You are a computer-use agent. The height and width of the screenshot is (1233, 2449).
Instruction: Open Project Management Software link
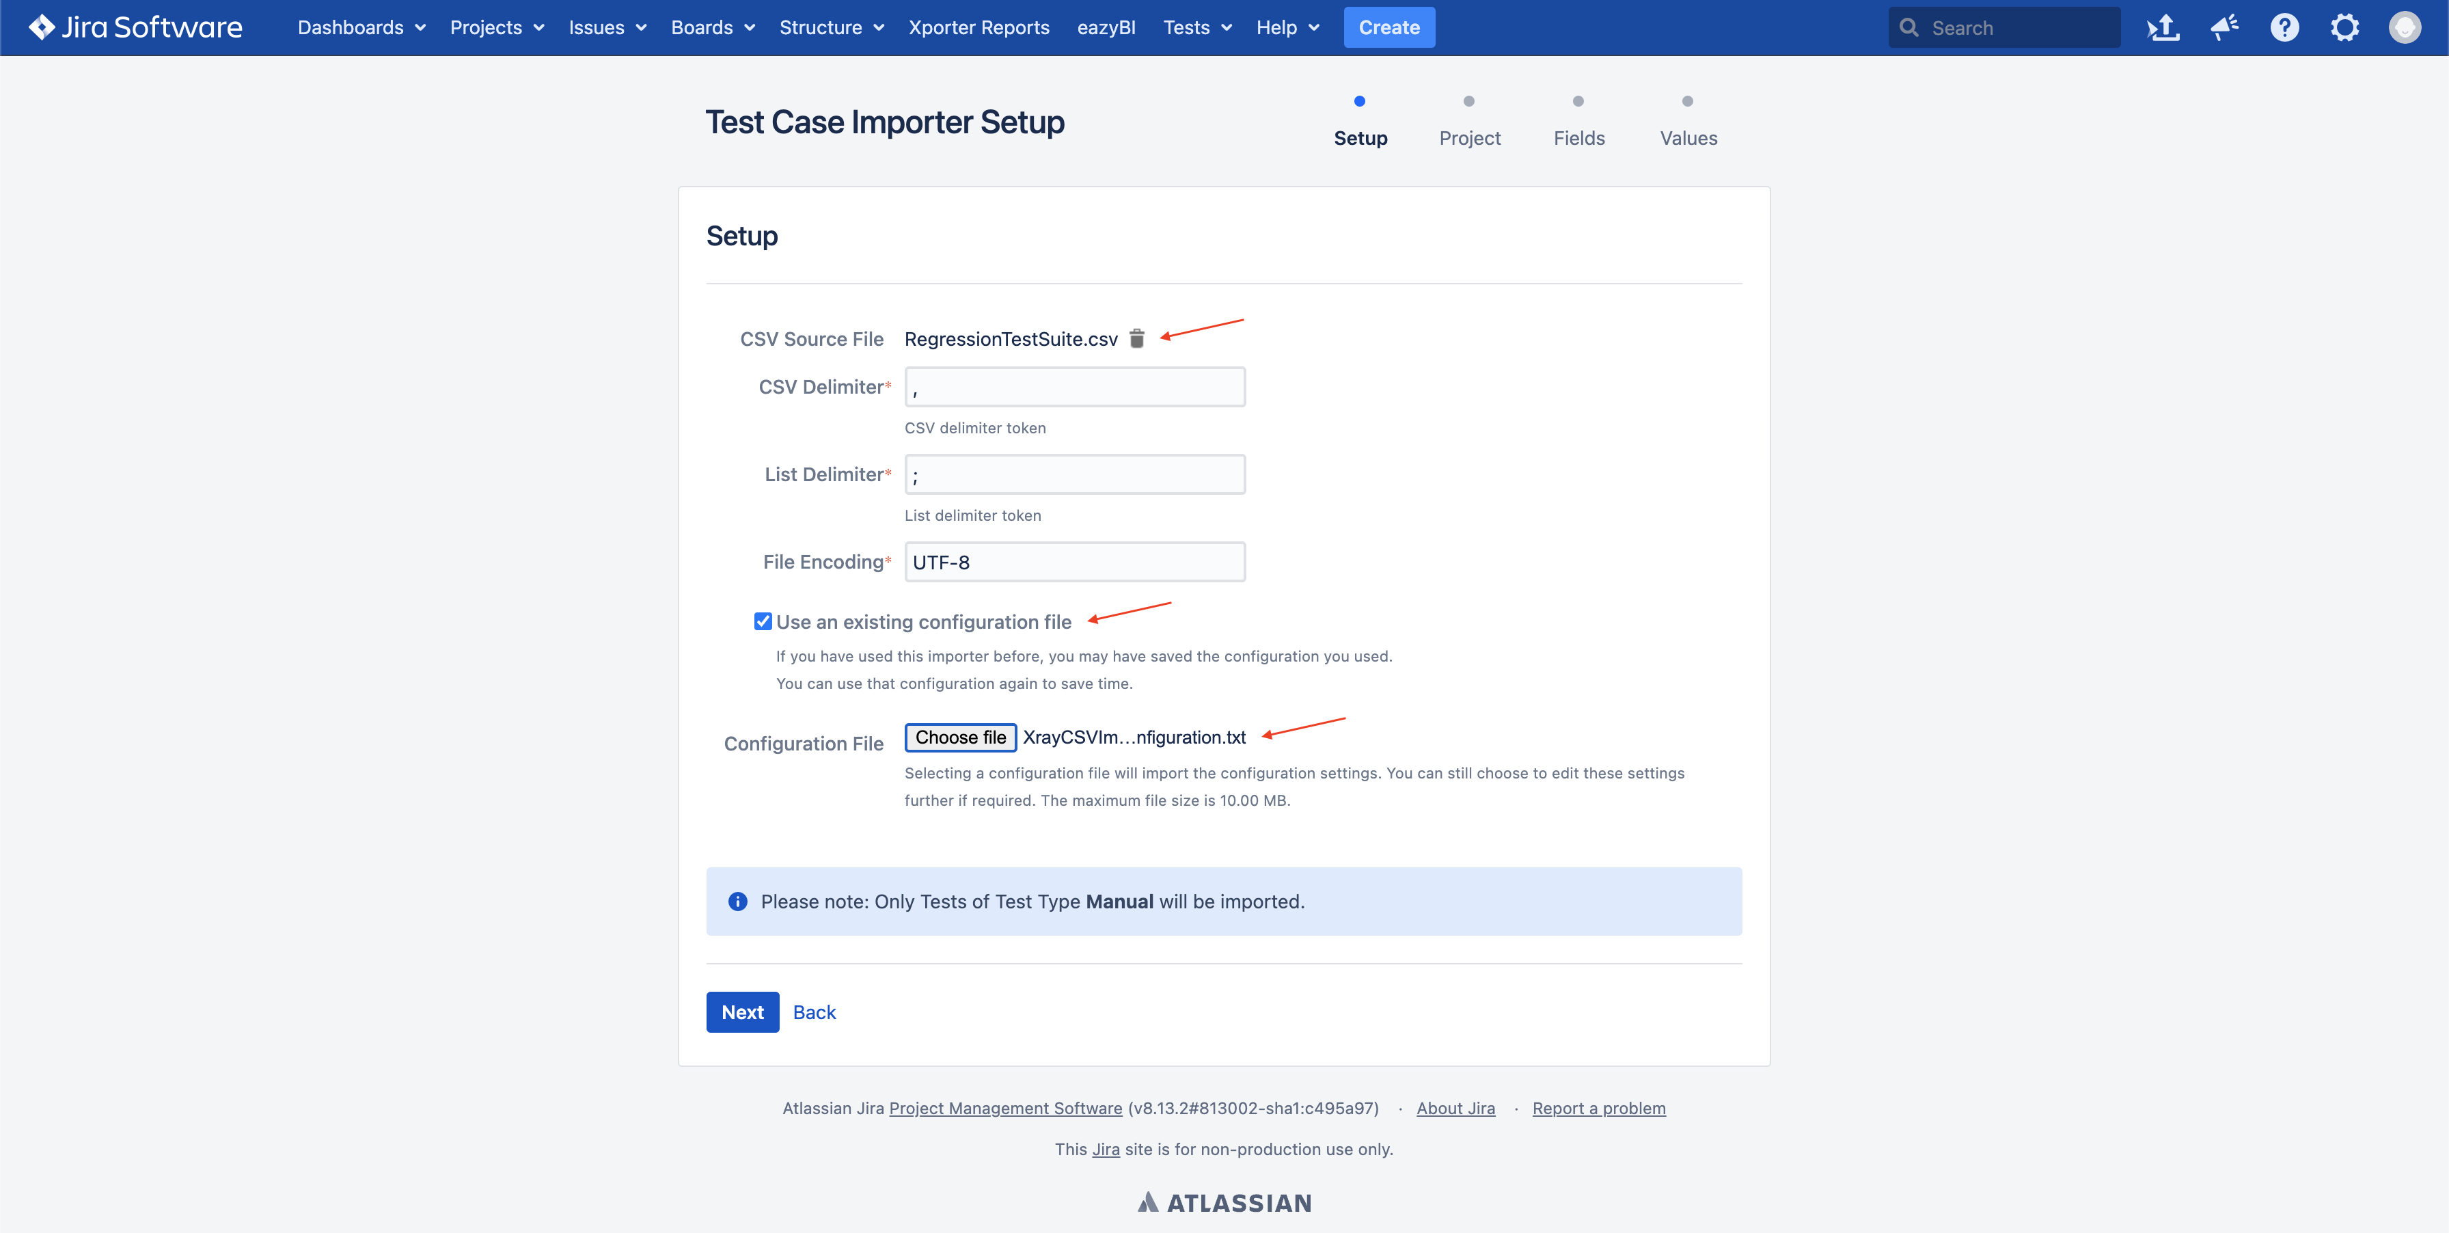point(1005,1107)
